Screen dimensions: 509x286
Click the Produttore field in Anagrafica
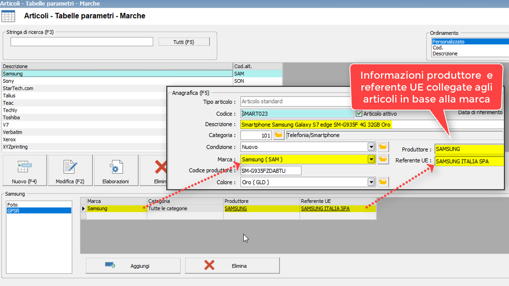pos(469,149)
